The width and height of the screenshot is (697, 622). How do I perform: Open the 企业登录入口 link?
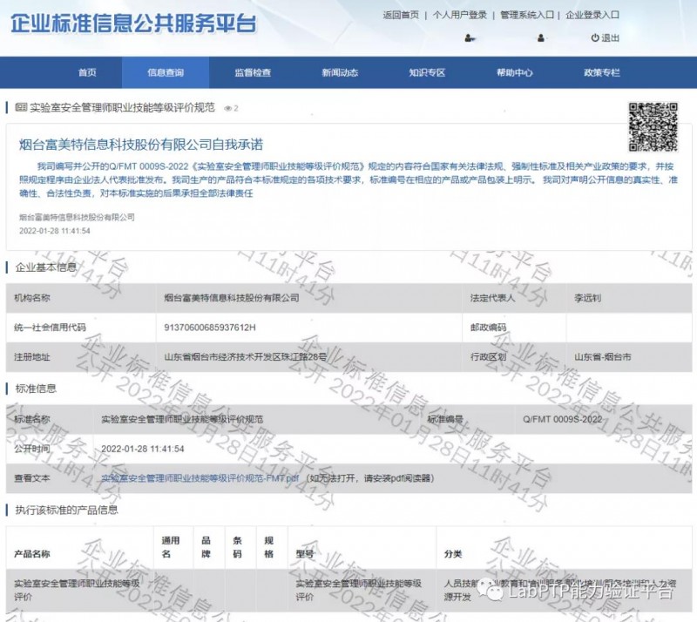coord(592,15)
